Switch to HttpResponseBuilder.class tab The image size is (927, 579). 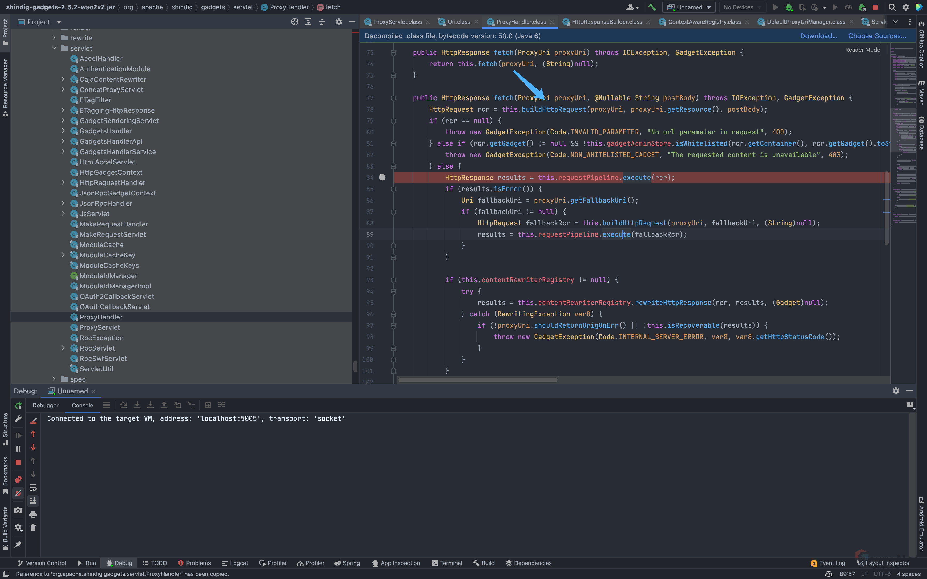(x=607, y=22)
